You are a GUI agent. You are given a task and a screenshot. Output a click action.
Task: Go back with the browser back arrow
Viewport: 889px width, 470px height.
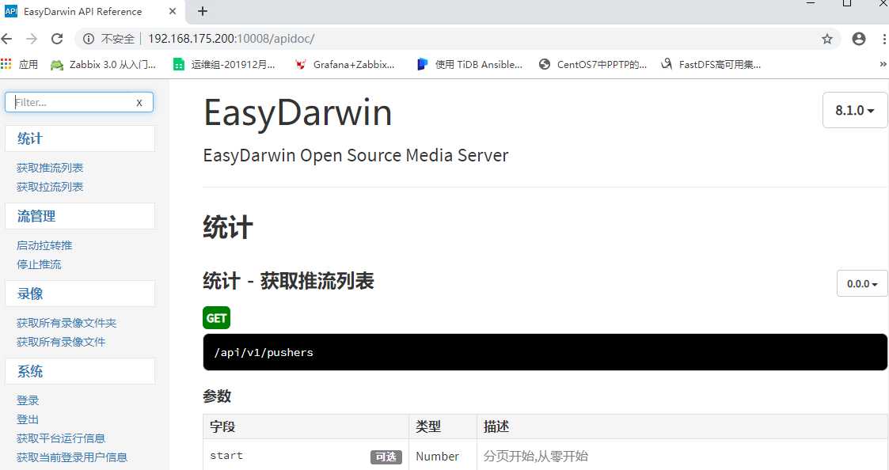pos(7,39)
